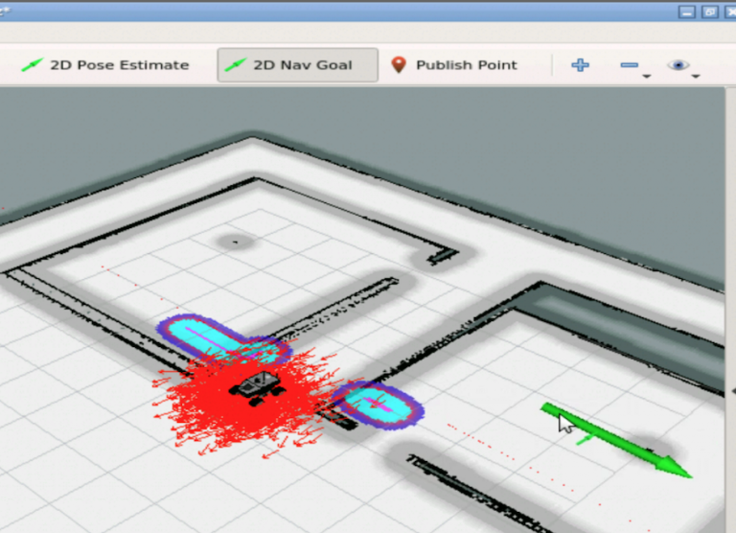Screen dimensions: 736x533
Task: Click the blue minus remove-tool icon
Action: tap(629, 65)
